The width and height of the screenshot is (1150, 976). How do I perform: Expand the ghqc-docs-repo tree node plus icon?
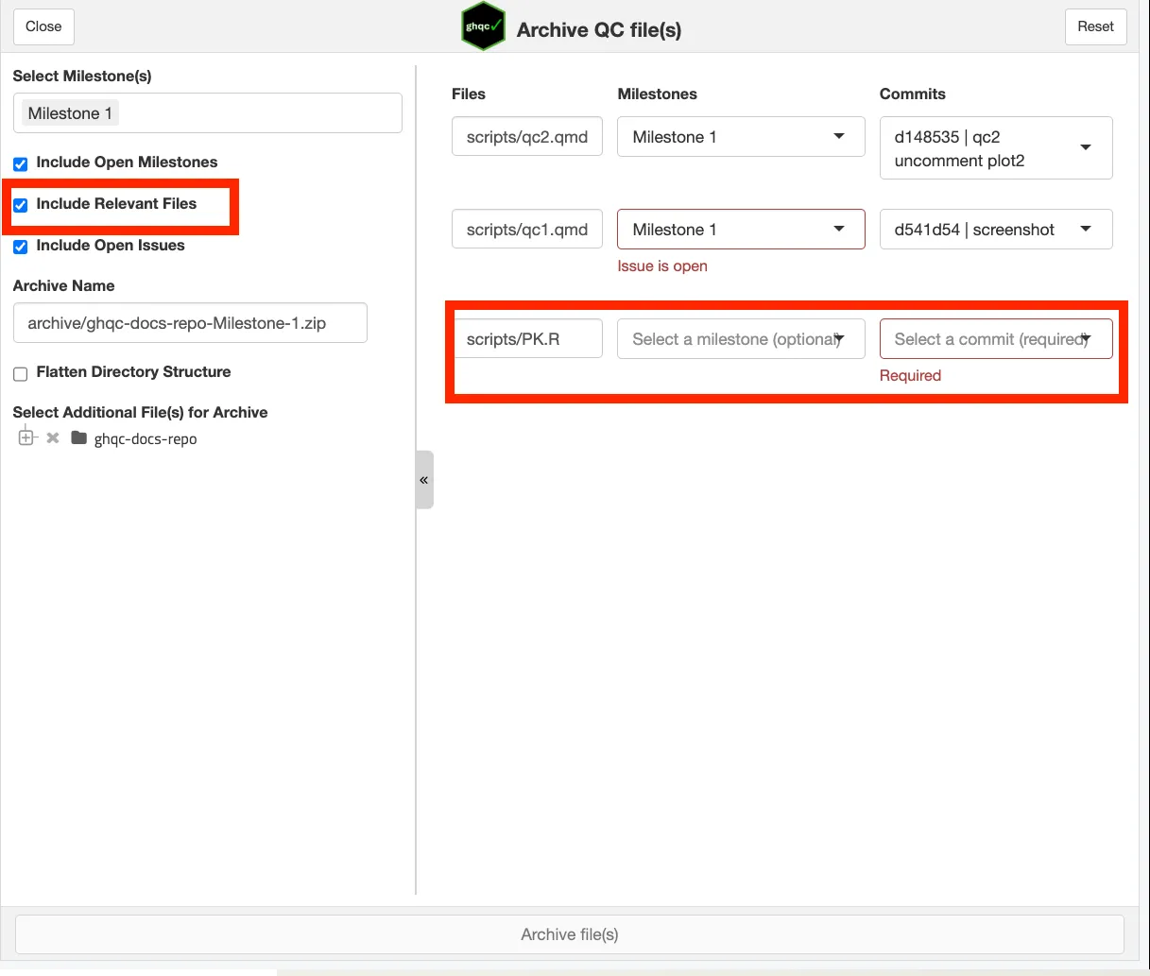coord(26,437)
